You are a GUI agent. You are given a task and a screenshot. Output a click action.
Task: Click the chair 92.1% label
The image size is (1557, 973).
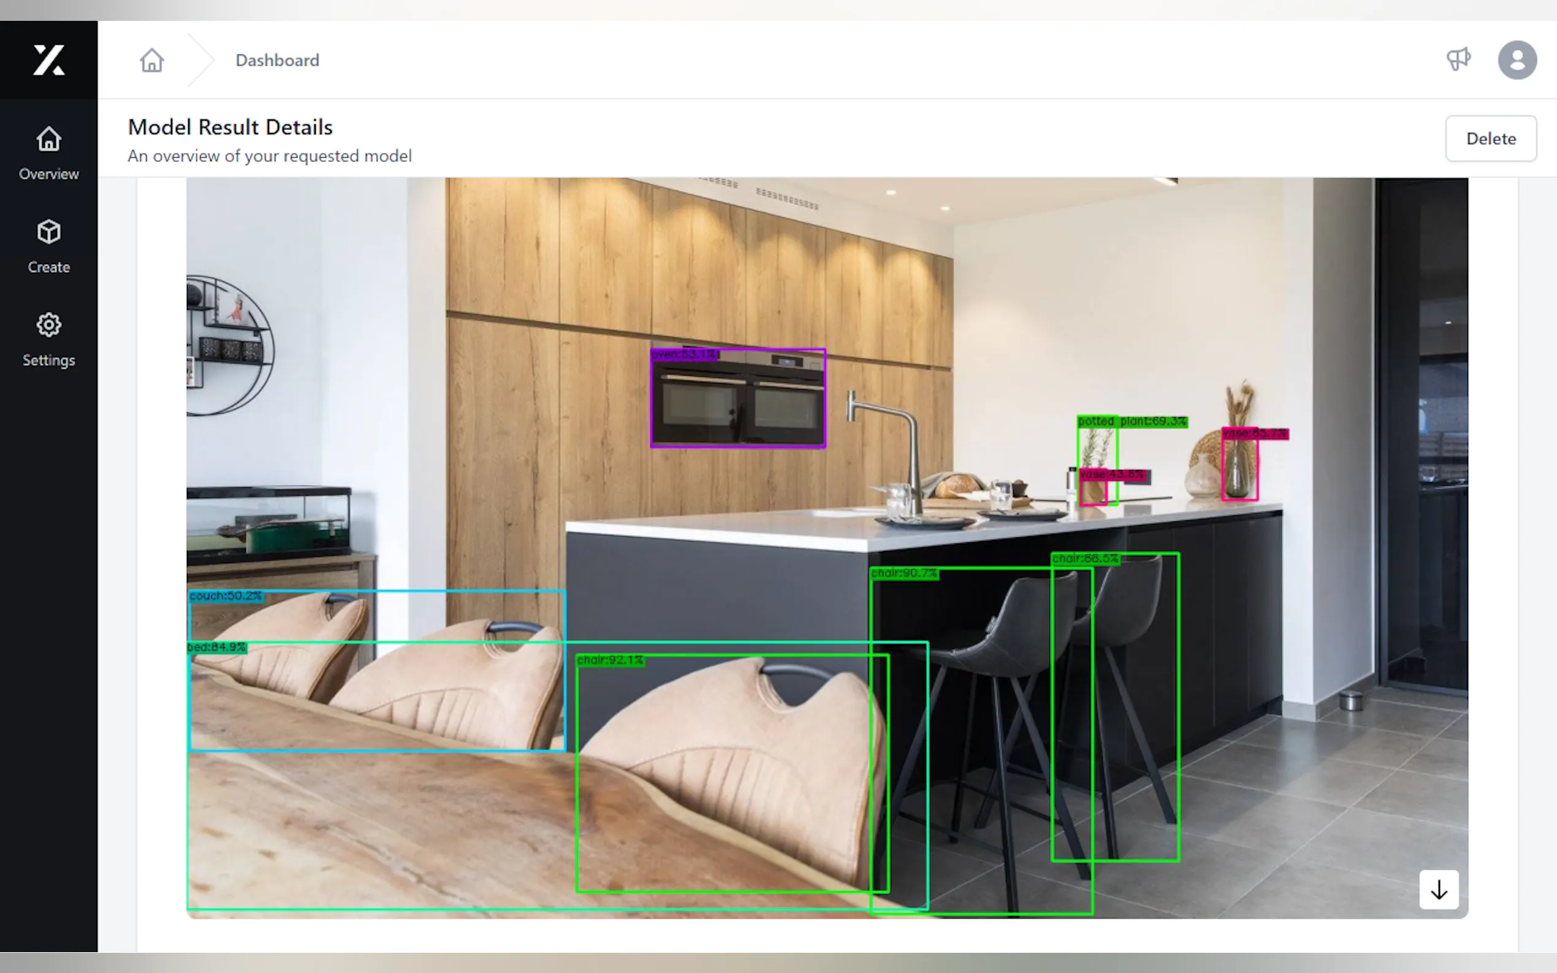609,661
